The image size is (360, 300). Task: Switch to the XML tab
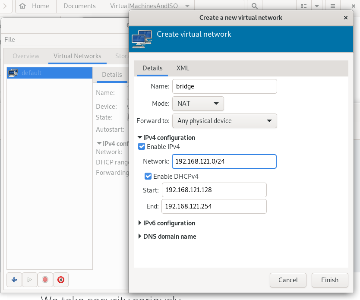[183, 68]
